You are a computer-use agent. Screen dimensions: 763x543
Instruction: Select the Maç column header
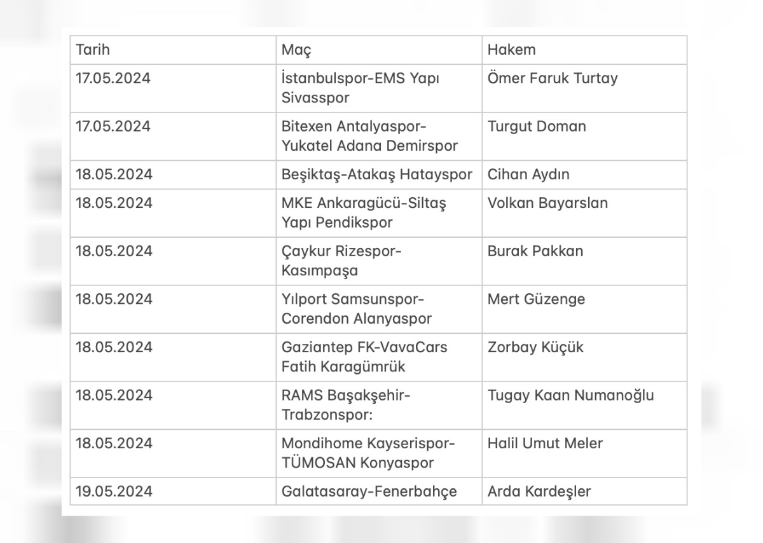click(x=296, y=50)
